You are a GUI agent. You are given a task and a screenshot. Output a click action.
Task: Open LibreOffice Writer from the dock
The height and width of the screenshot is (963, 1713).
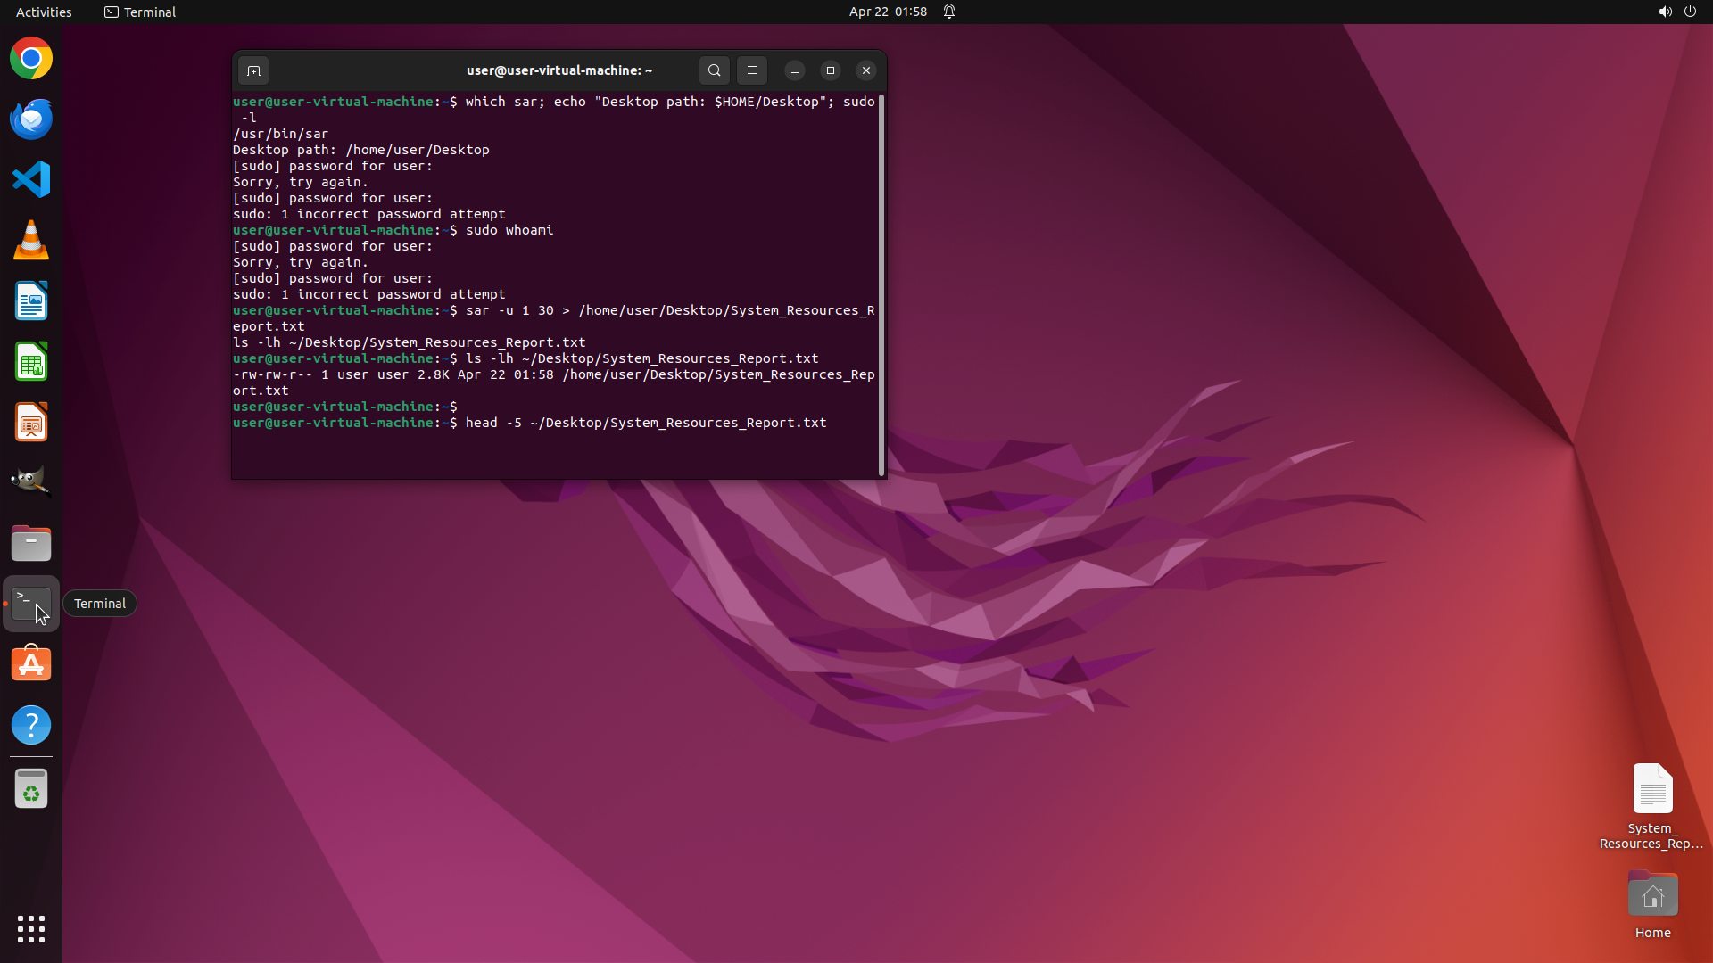tap(31, 301)
